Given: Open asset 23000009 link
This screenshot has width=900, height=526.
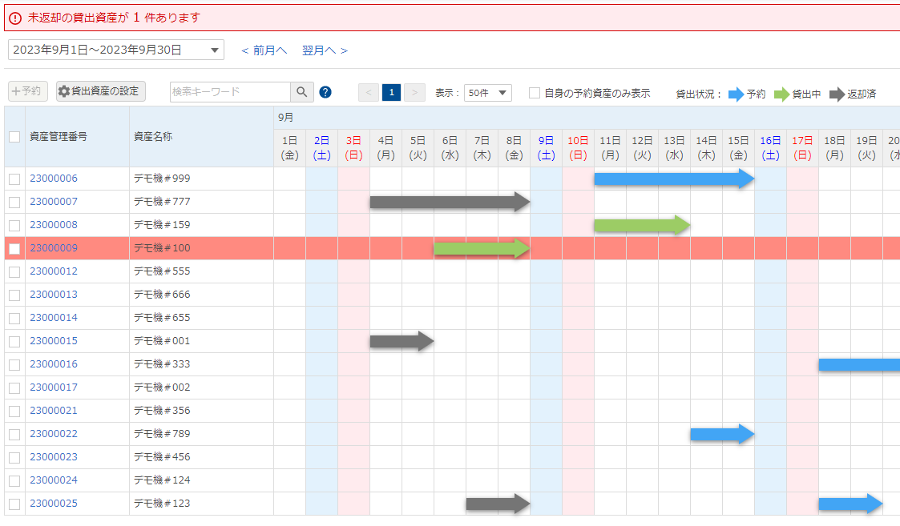Looking at the screenshot, I should (54, 248).
